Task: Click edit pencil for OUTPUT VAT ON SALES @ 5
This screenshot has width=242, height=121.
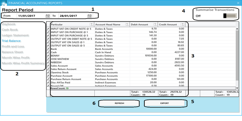Action: pyautogui.click(x=48, y=46)
